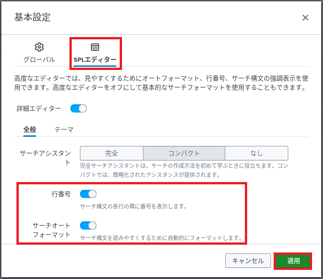The image size is (323, 279).
Task: Click the 基本設定 dialog title
Action: tap(32, 17)
